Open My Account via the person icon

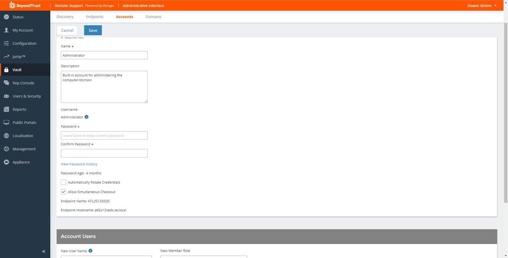click(6, 30)
